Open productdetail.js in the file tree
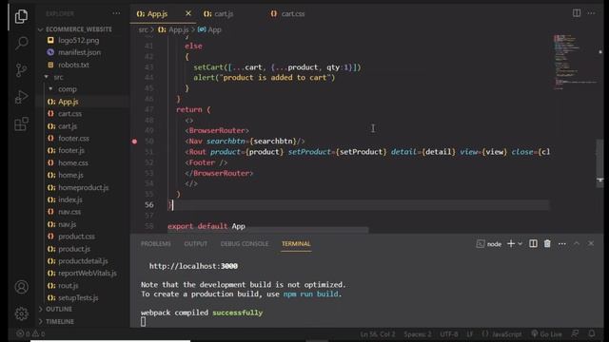 pyautogui.click(x=83, y=261)
